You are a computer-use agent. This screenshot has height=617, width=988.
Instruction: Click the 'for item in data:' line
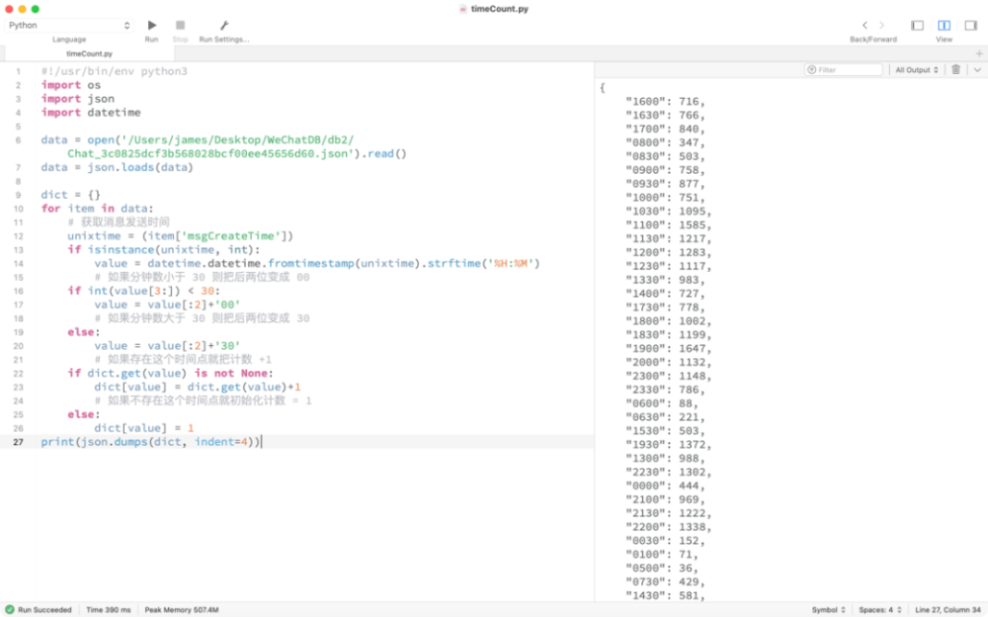click(97, 209)
